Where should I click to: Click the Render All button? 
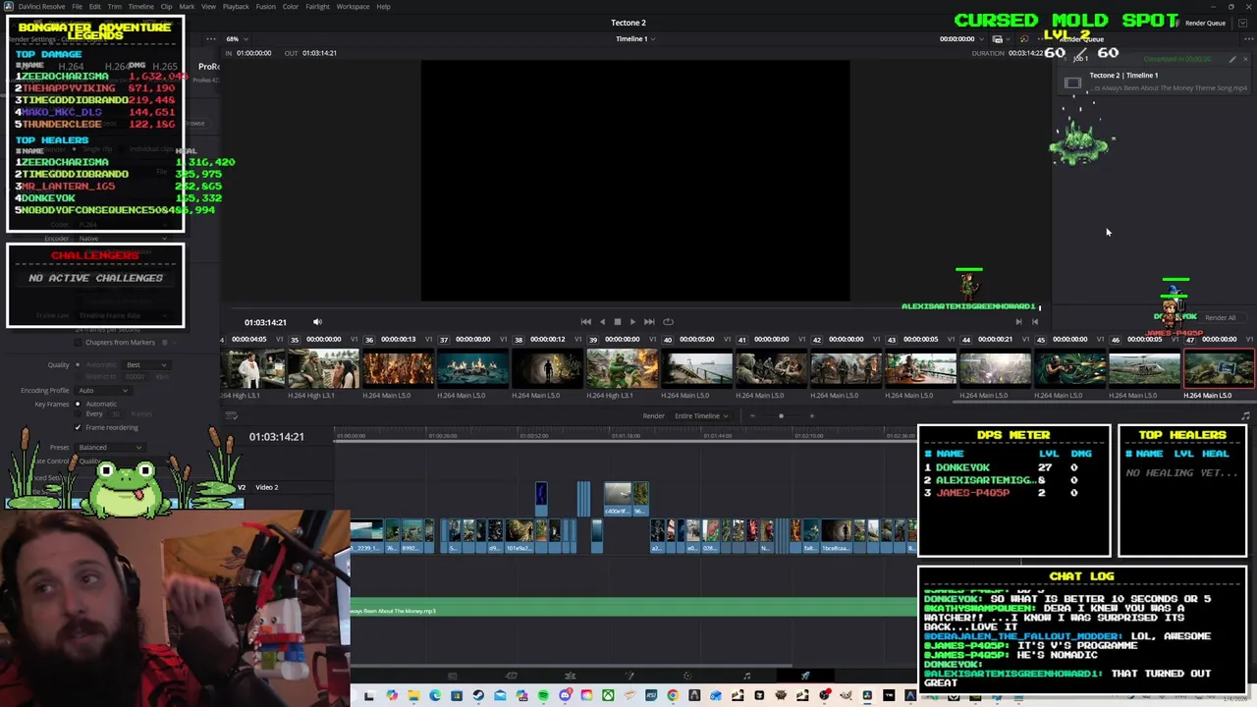(1220, 317)
